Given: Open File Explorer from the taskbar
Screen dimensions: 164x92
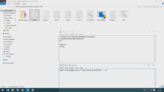Looking at the screenshot, I should (x=13, y=90).
